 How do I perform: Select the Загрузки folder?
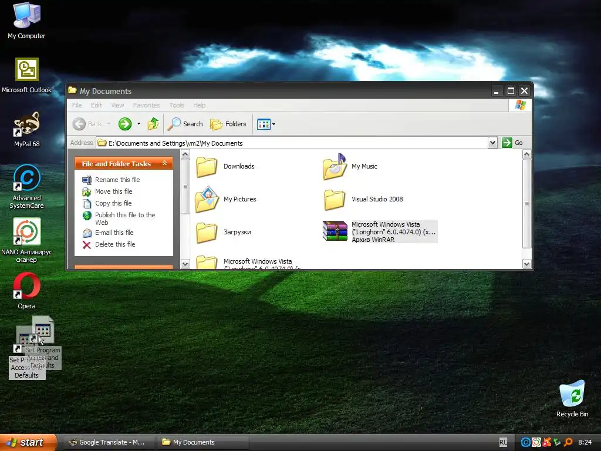coord(224,233)
